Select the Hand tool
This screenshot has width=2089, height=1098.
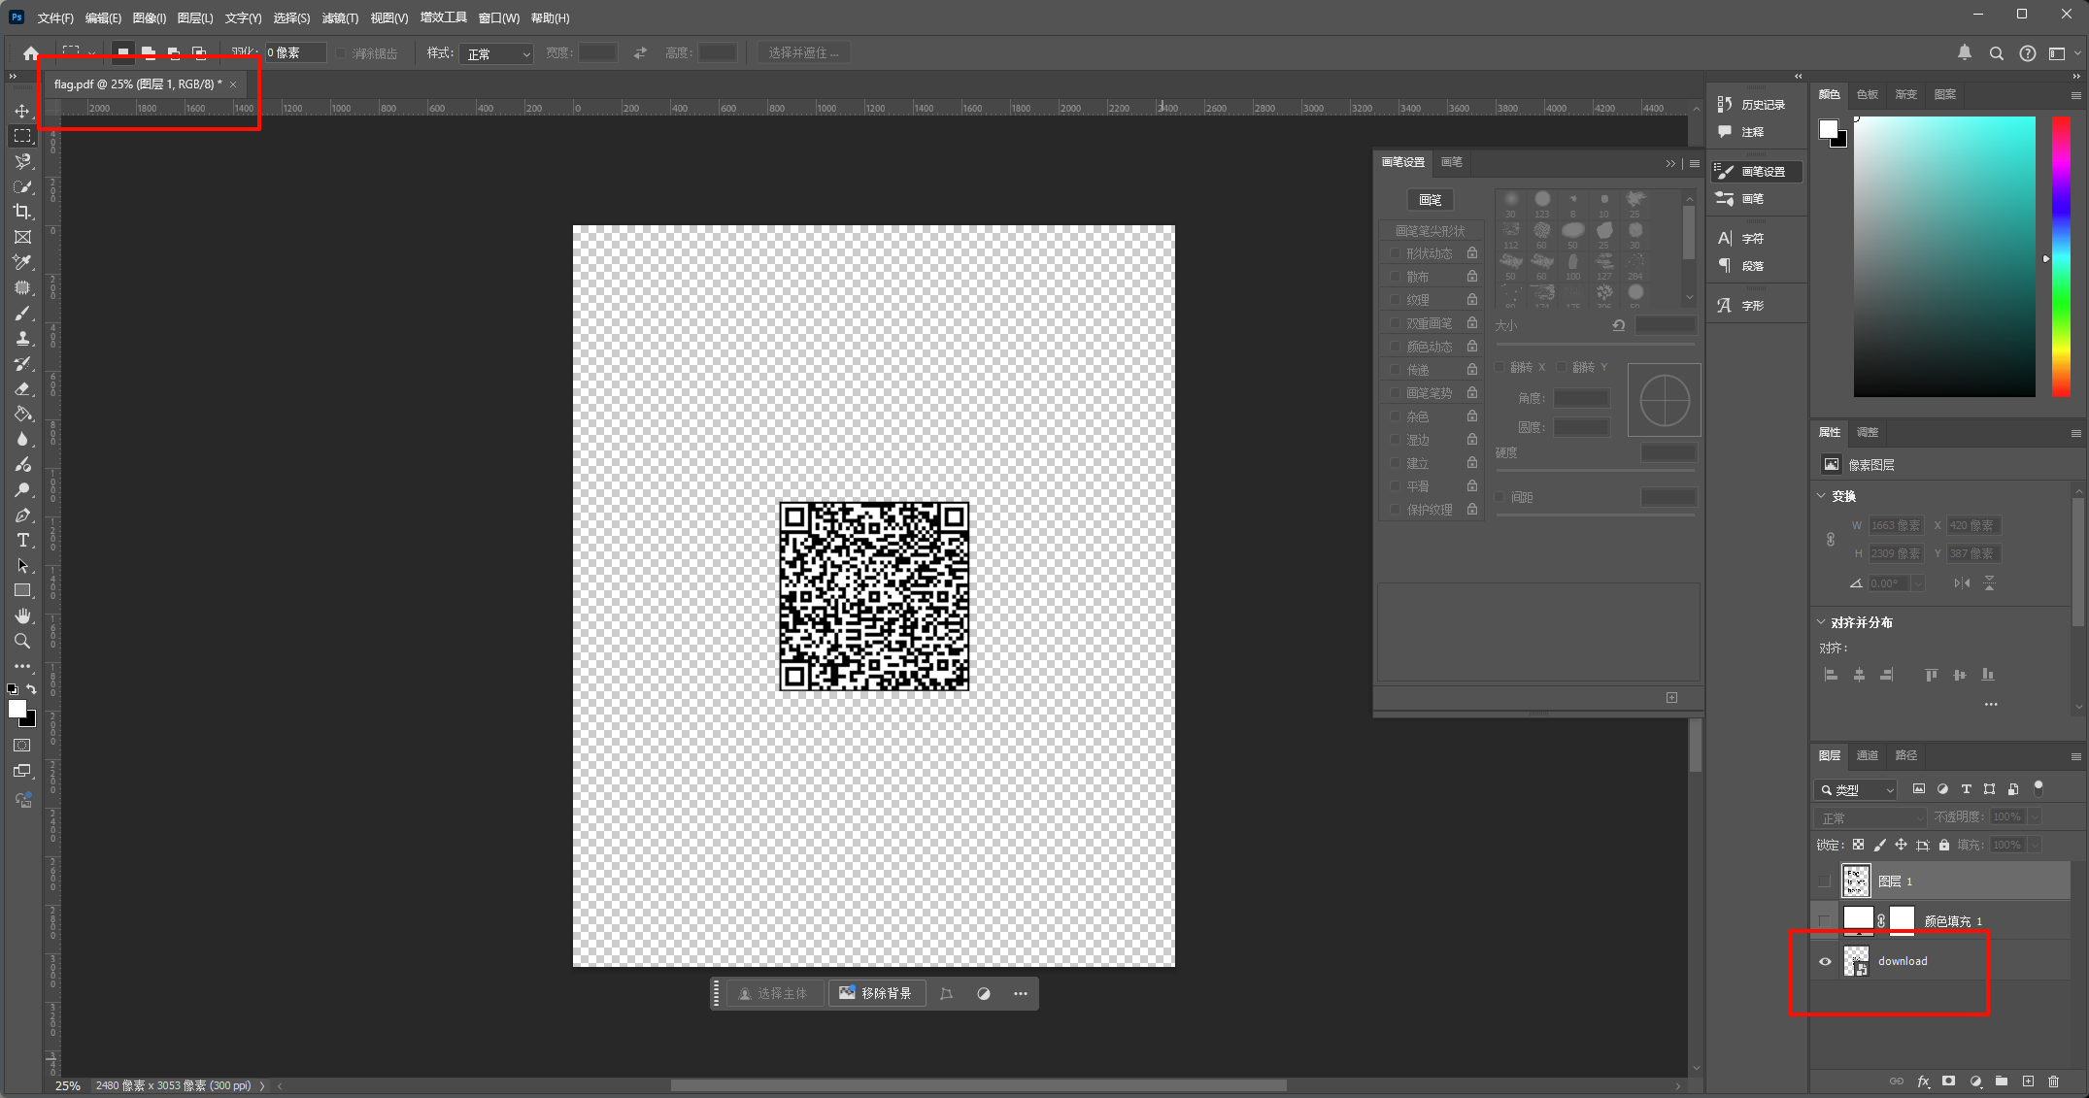(x=22, y=616)
